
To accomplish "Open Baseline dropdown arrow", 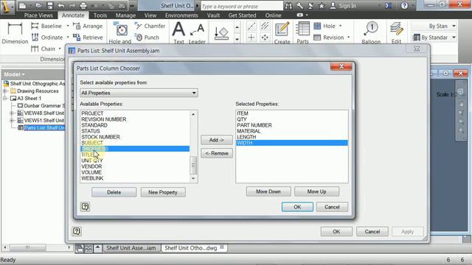I will pos(68,26).
